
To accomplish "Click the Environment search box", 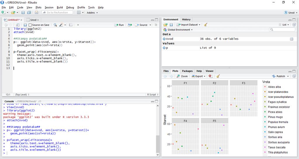I will point(282,30).
